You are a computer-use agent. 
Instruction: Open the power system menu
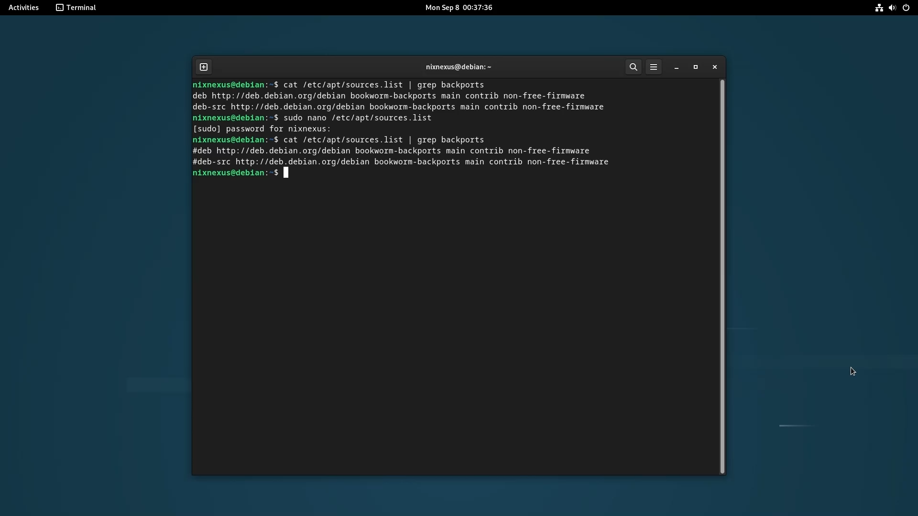pos(906,8)
